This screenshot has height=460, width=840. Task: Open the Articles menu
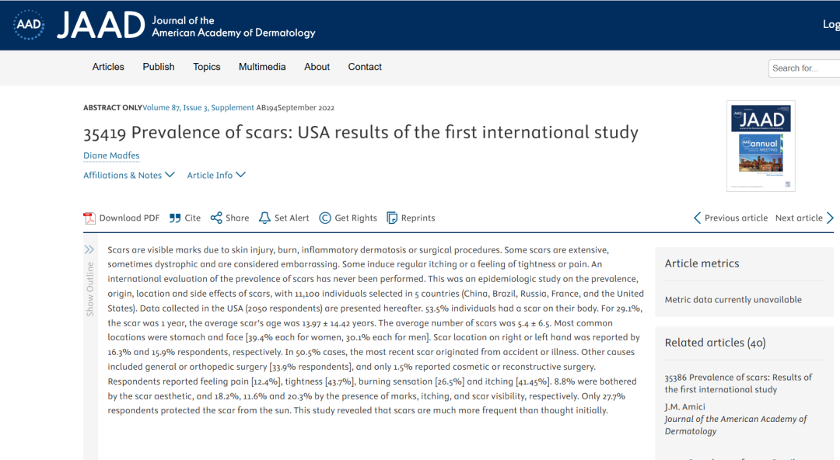[x=108, y=67]
